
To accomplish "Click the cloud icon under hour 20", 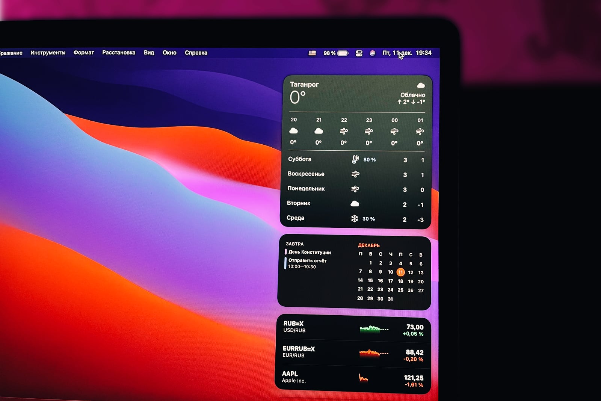I will point(293,131).
